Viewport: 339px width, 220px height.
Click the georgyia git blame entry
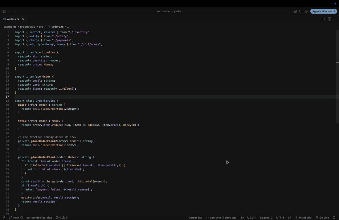[x=222, y=218]
